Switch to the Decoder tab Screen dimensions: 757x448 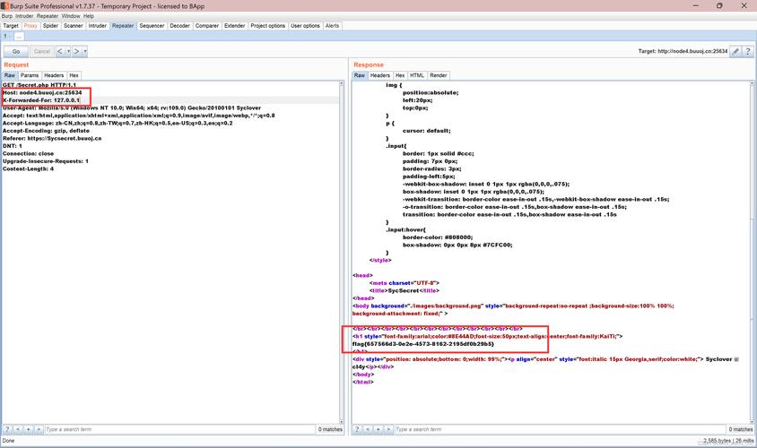tap(179, 26)
